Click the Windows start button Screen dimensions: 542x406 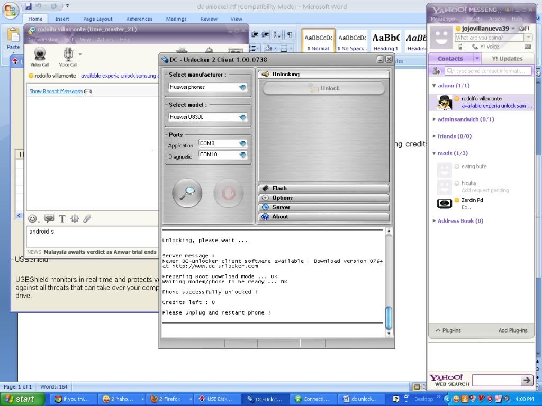(19, 399)
